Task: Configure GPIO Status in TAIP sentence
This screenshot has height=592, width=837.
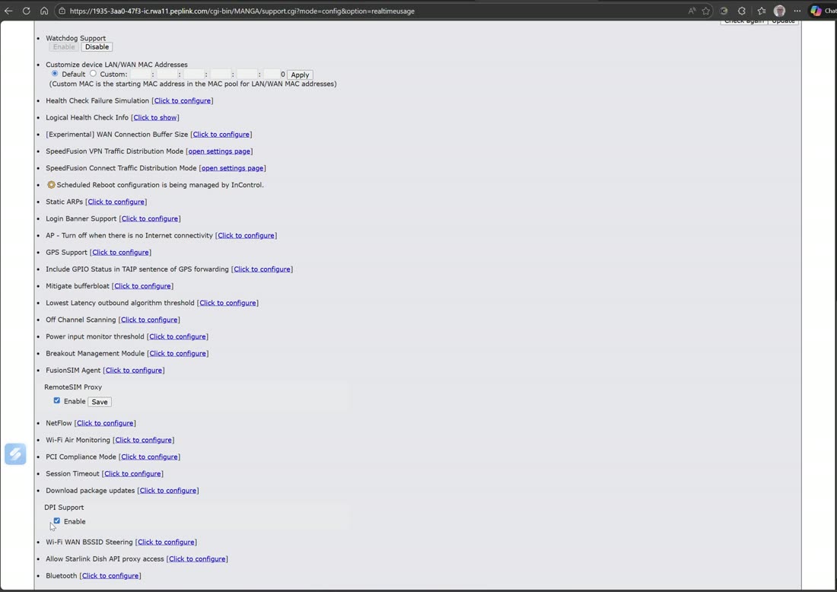Action: (x=262, y=269)
